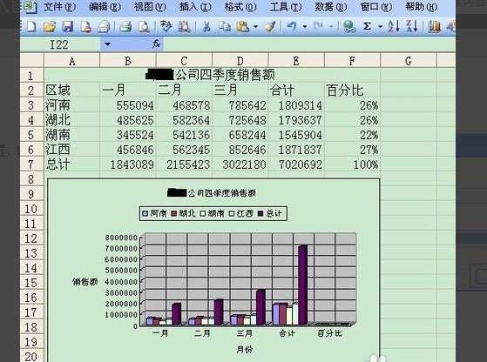Open the 视图(V) menu

click(x=150, y=7)
